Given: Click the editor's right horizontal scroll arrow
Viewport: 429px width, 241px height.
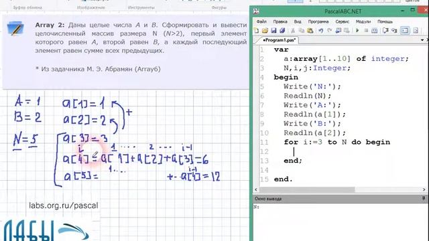Looking at the screenshot, I should click(424, 189).
